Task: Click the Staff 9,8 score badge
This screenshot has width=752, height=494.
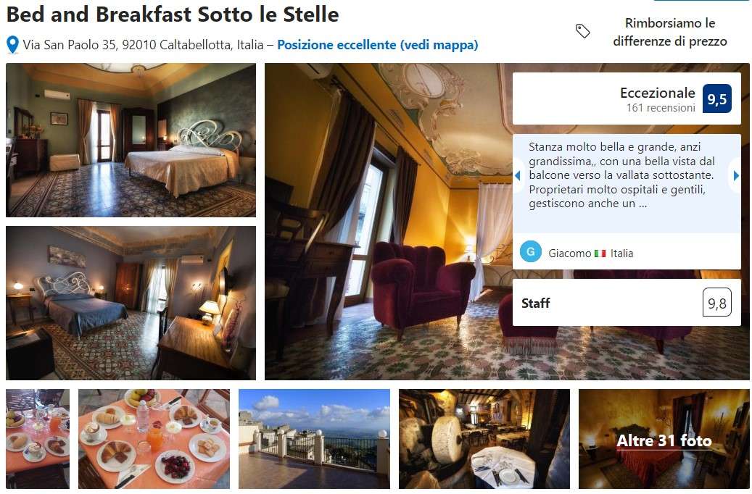Action: pos(717,302)
